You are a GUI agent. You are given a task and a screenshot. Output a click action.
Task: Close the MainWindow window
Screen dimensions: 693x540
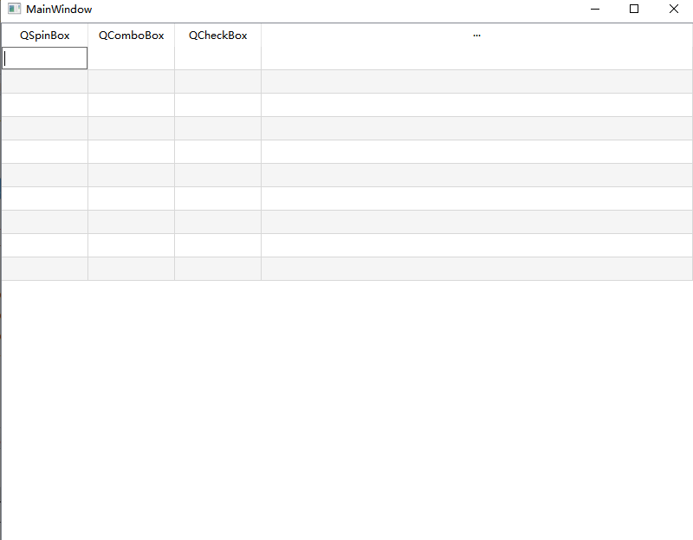pyautogui.click(x=674, y=9)
